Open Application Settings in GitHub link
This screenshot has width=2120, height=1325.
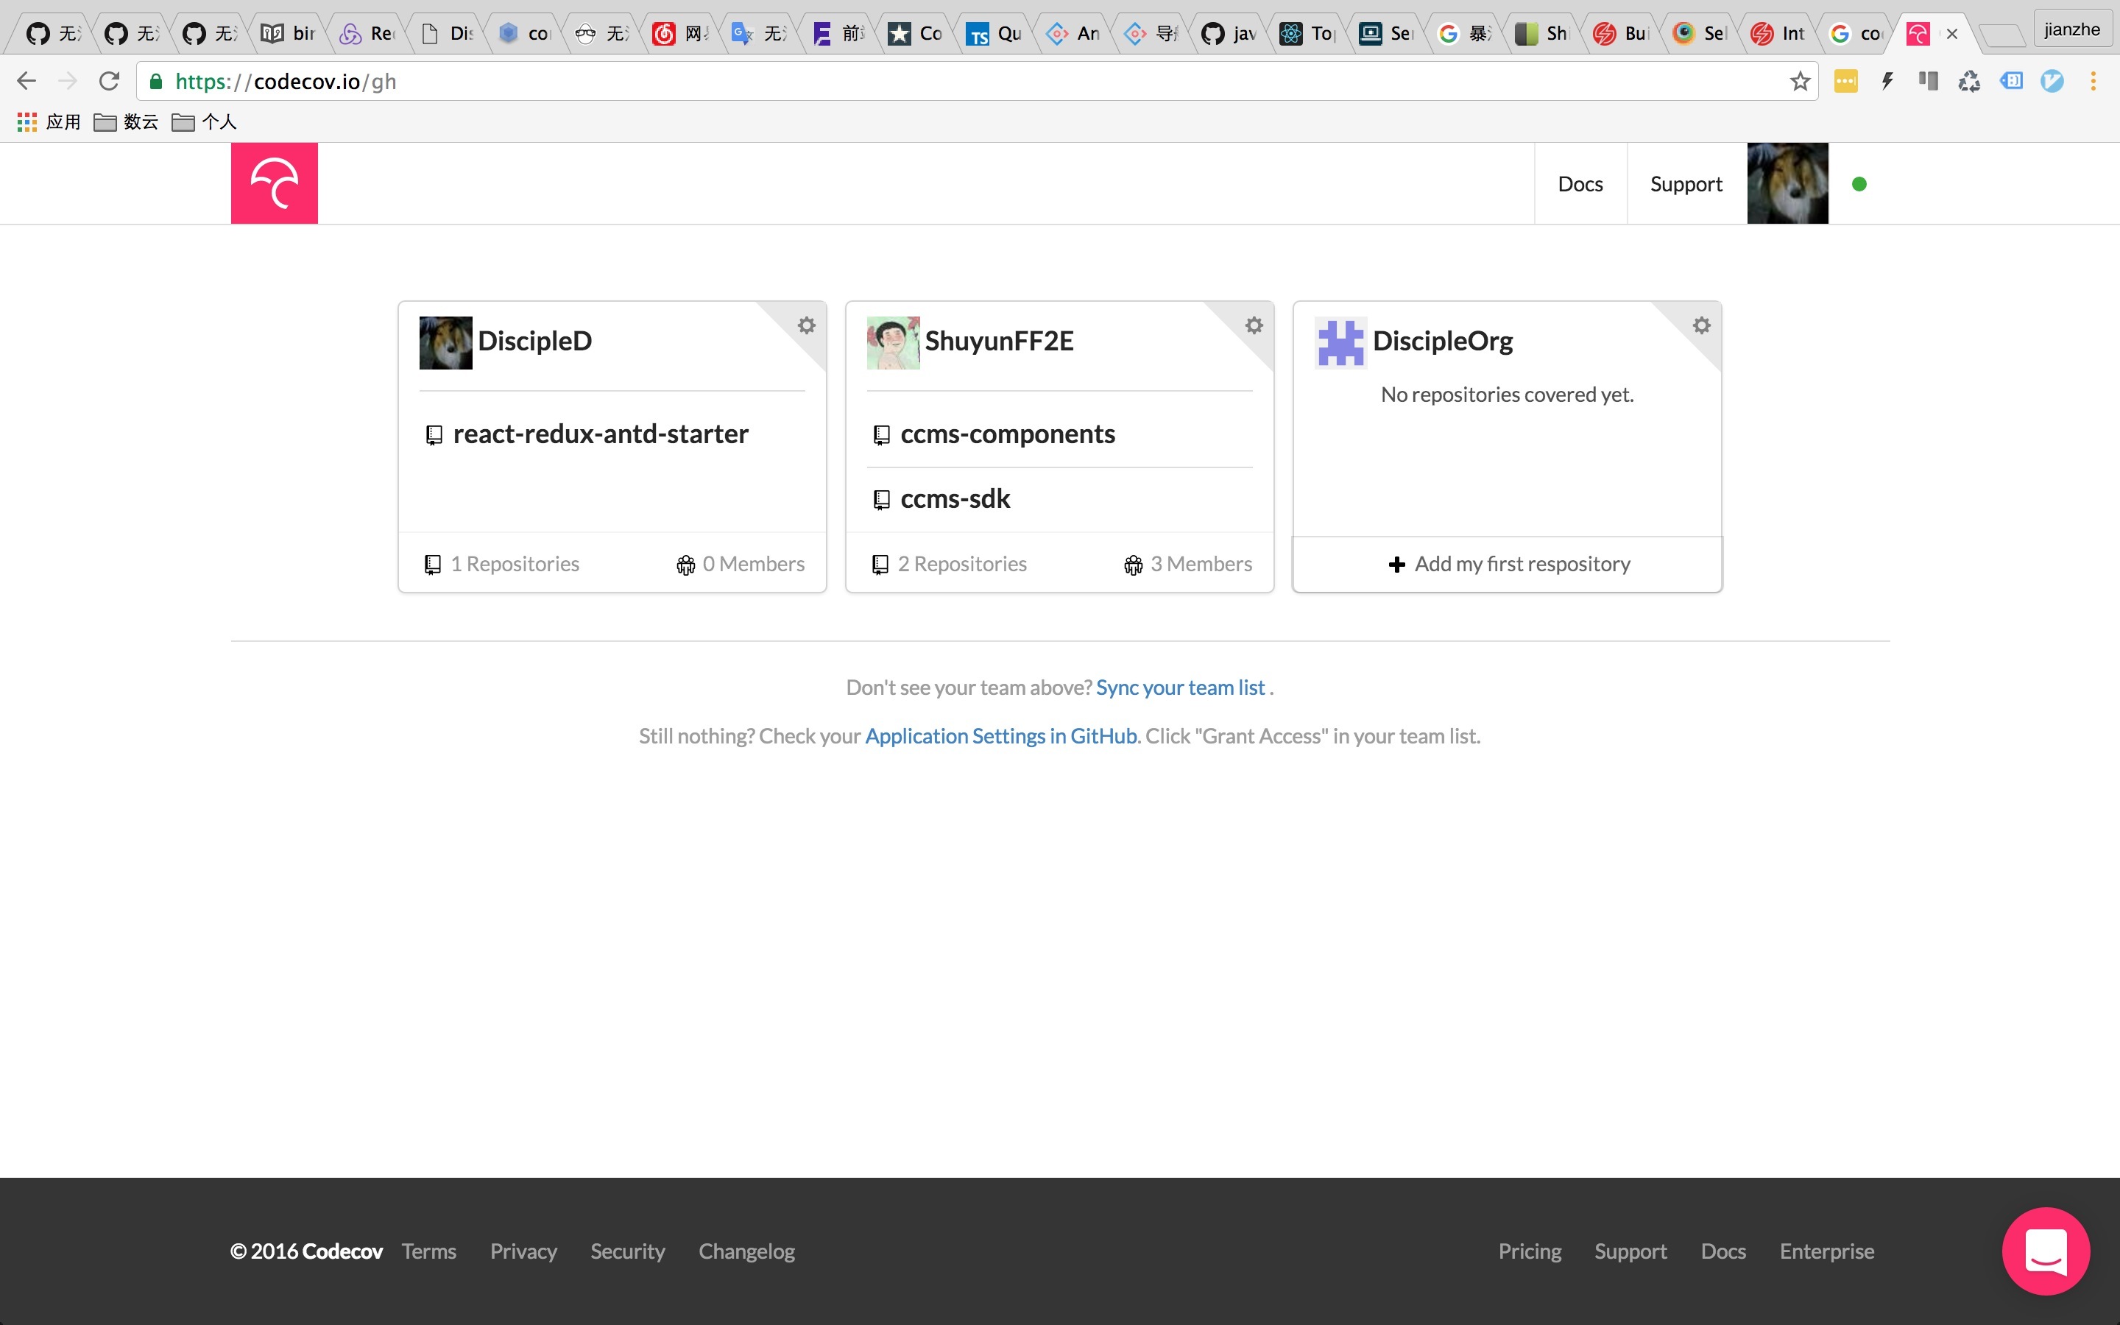point(1000,735)
